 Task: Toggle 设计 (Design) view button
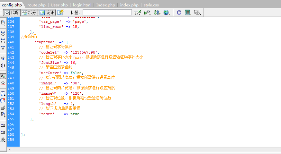[47, 13]
